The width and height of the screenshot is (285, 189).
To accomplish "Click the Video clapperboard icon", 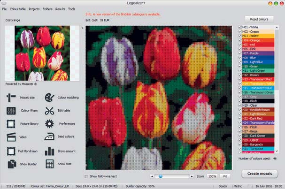I will 11,137.
